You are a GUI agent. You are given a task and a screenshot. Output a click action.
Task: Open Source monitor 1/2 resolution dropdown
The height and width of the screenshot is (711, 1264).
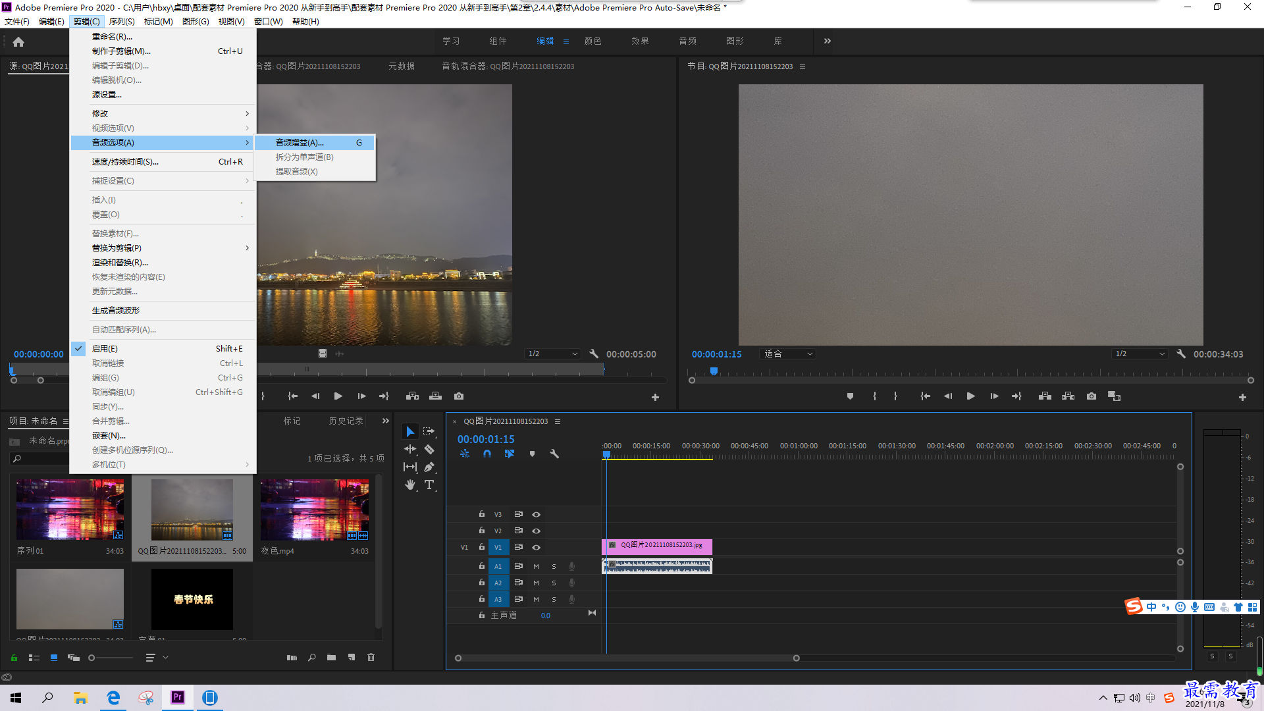pyautogui.click(x=552, y=354)
